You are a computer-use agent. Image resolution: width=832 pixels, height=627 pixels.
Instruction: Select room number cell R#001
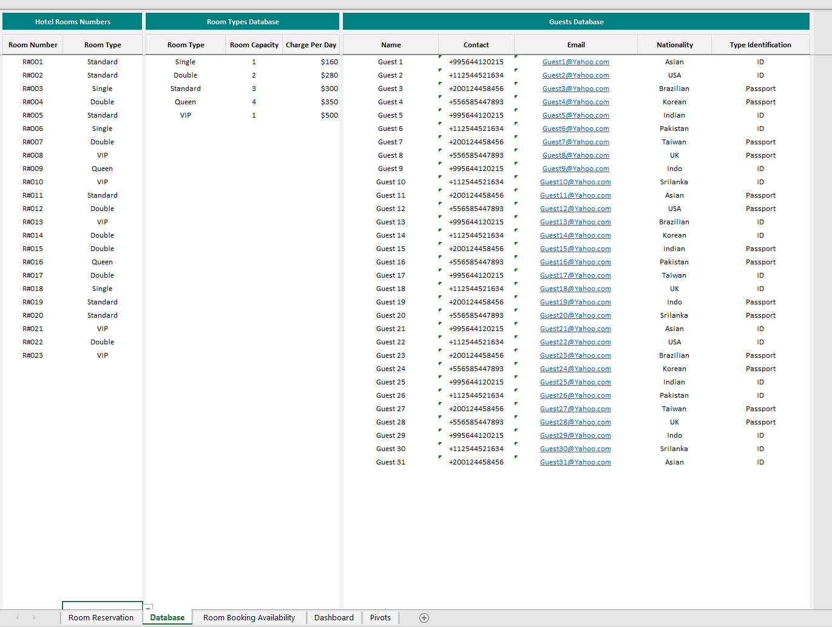pyautogui.click(x=33, y=62)
